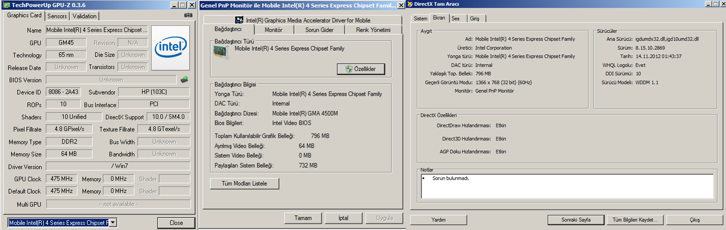Click the GPU-Z screenshot camera icon
Screen dimensions: 726x230
188,15
